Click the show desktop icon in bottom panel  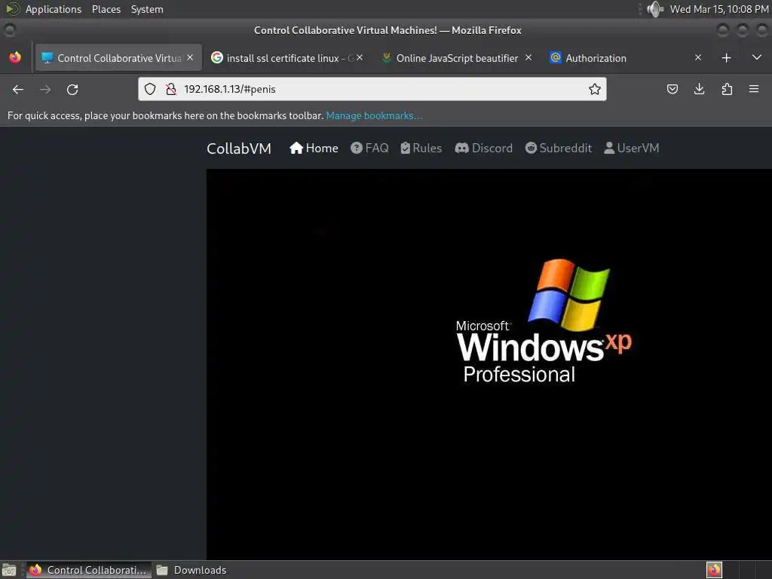9,570
